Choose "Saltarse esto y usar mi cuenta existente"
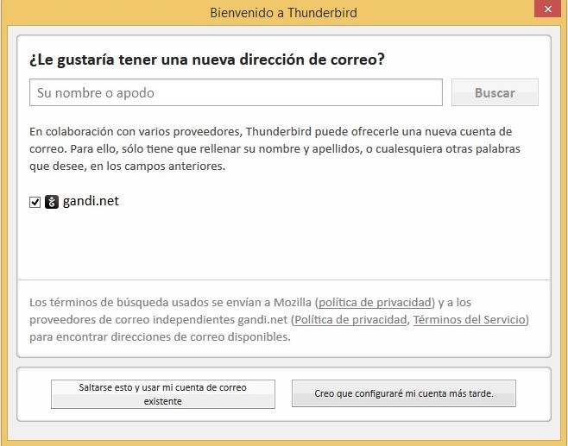Image resolution: width=568 pixels, height=446 pixels. tap(163, 394)
